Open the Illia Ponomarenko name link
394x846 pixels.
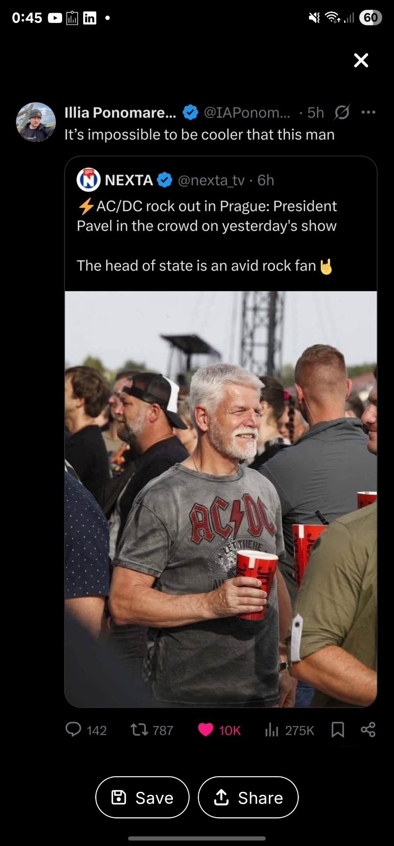(120, 113)
